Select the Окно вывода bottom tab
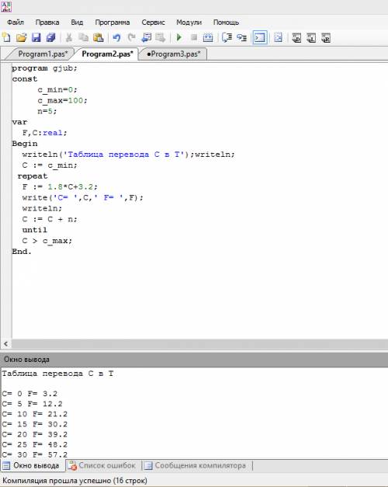Screen dimensions: 388x487 coord(31,465)
